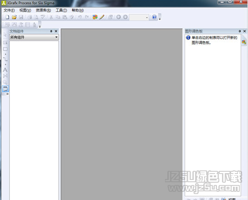The height and width of the screenshot is (200, 248).
Task: Click the numbering sequence tool below A
Action: tap(5, 76)
